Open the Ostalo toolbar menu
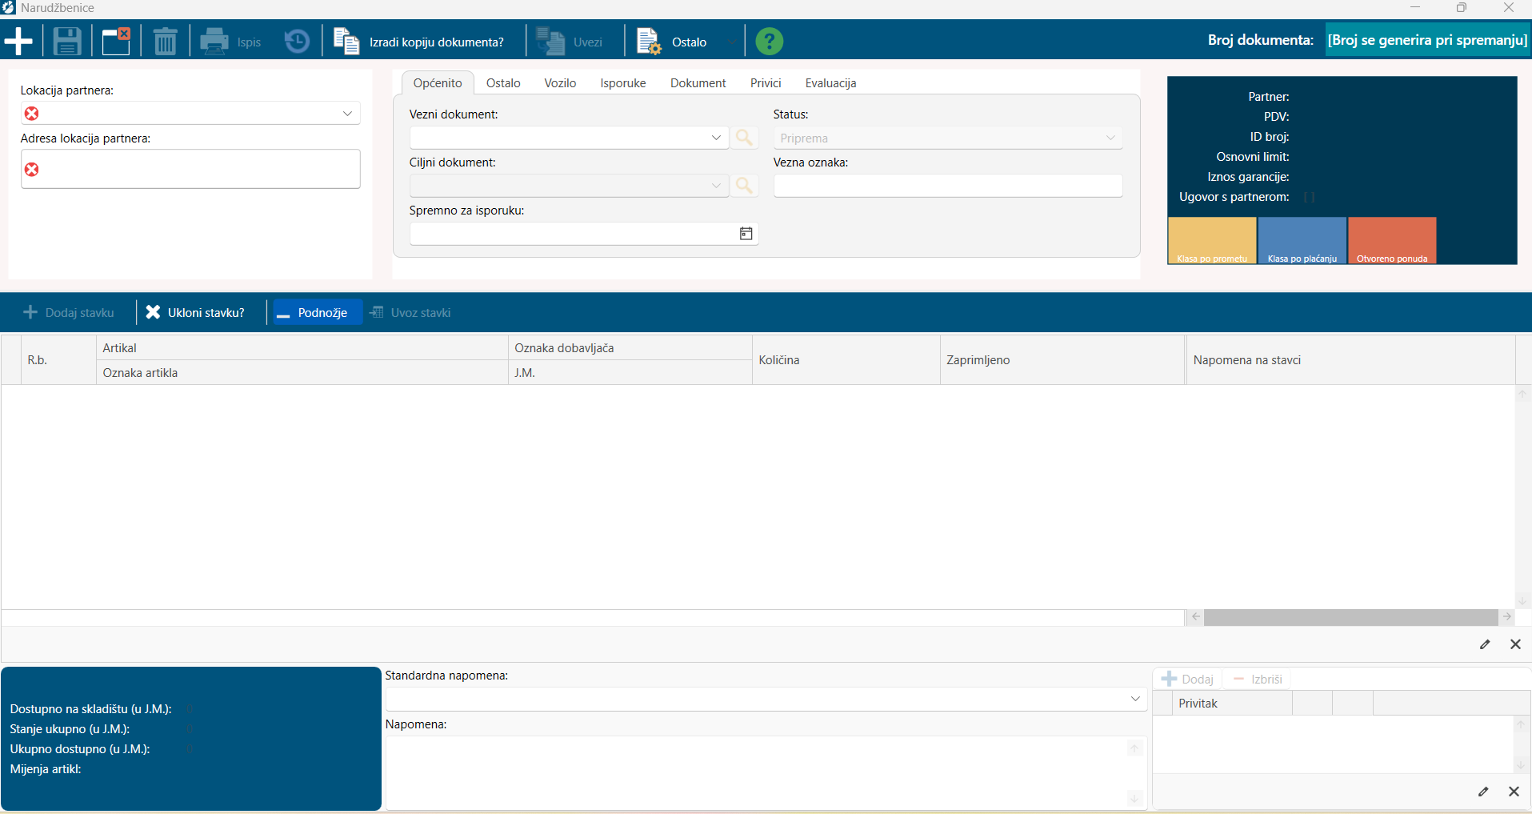 click(685, 42)
